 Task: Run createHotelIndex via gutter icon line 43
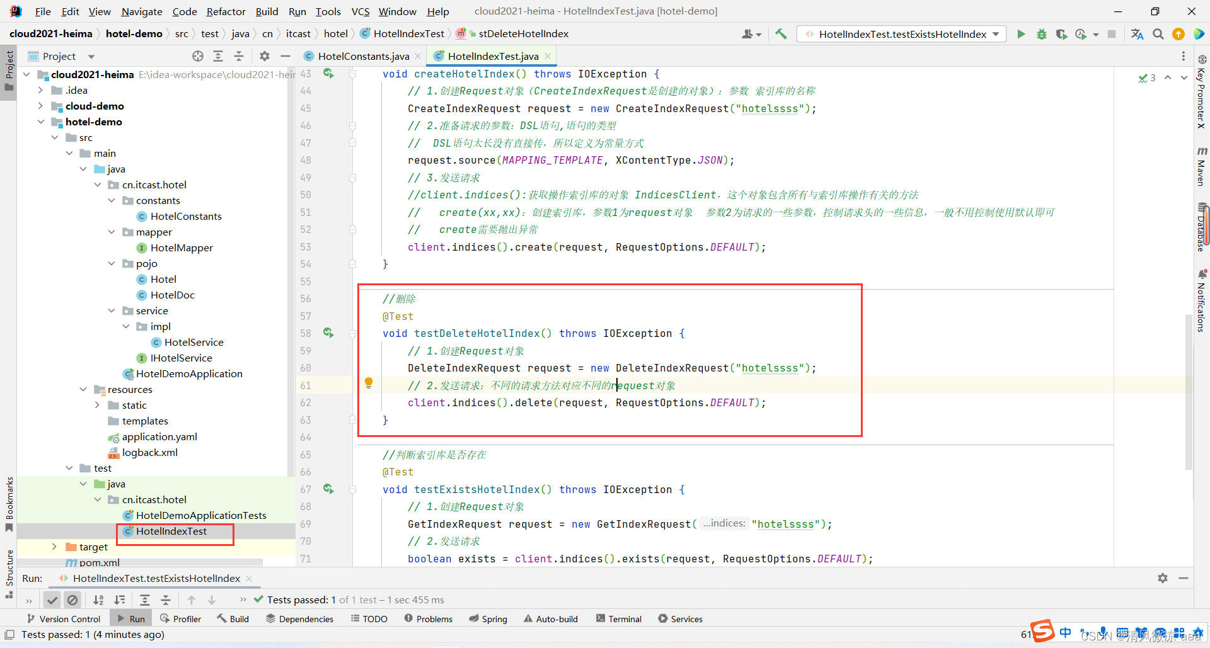(x=328, y=74)
